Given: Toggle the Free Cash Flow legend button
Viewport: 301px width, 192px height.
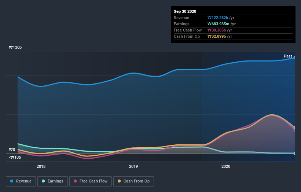Looking at the screenshot, I should pyautogui.click(x=91, y=181).
